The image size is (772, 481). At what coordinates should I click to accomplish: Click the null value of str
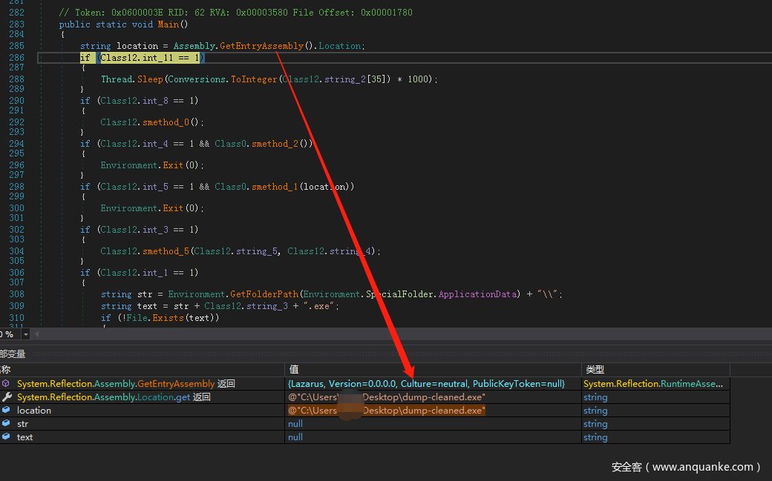click(295, 423)
